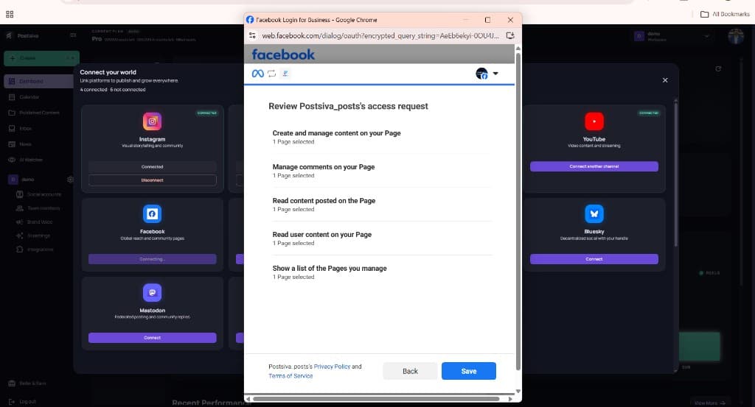Click site info icon in popup address bar
Viewport: 755px width, 407px height.
click(x=252, y=35)
